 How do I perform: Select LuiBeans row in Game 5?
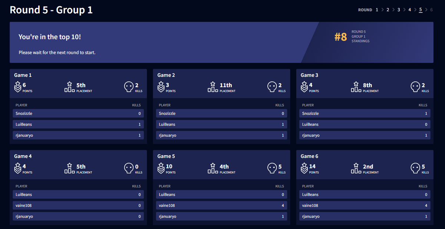point(221,194)
